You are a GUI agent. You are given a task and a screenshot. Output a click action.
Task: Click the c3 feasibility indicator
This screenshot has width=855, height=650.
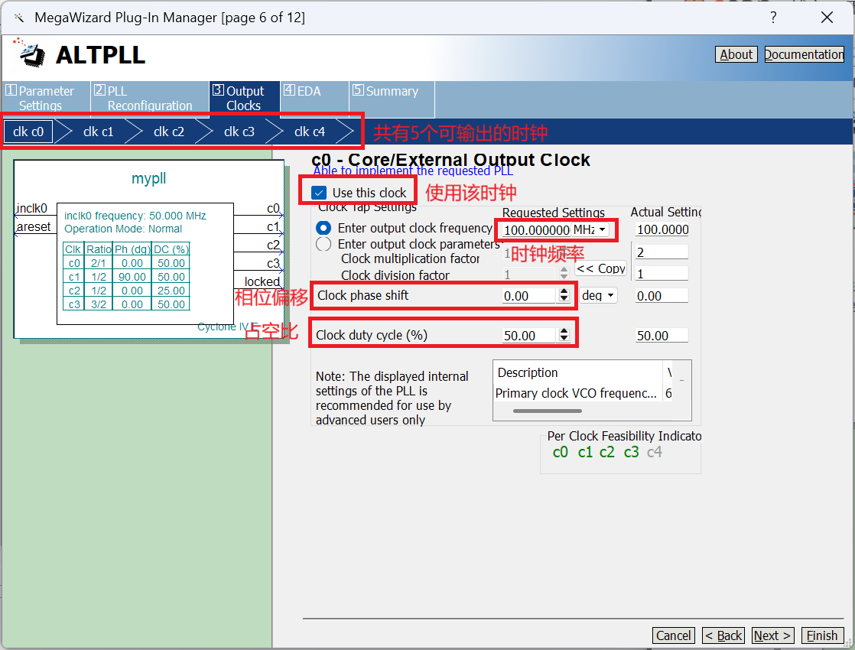pos(631,452)
